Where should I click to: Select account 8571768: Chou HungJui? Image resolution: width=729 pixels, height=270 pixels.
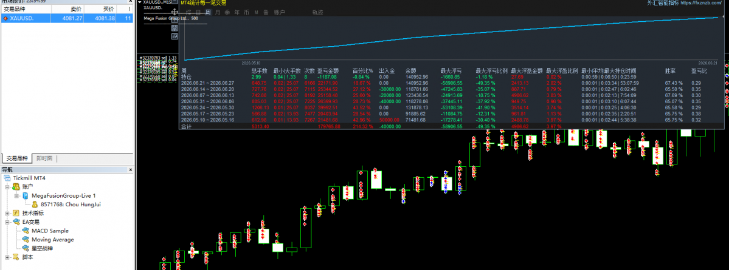point(71,204)
